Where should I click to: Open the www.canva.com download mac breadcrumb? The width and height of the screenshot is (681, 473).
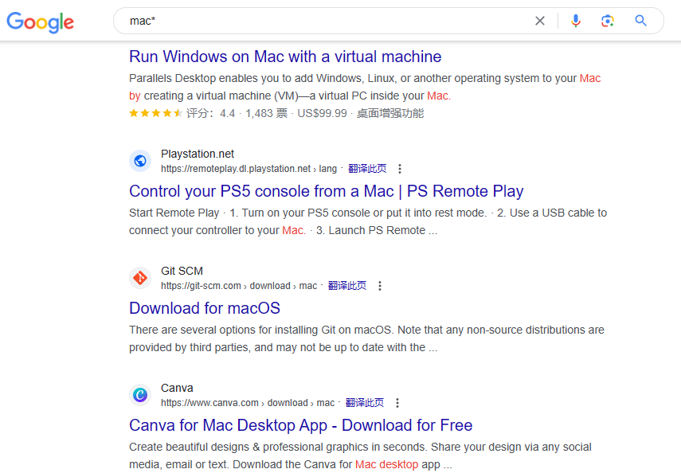click(x=248, y=403)
